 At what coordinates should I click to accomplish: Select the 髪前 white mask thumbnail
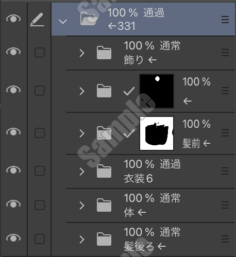157,133
